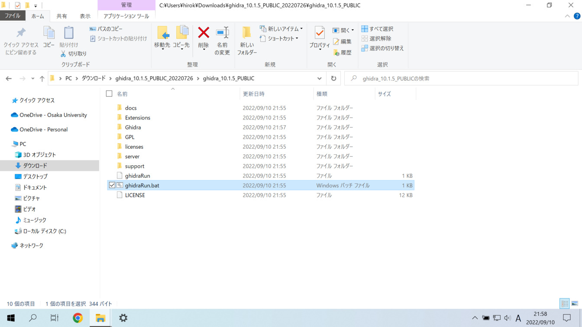582x327 pixels.
Task: Rename the selected file
Action: tap(222, 41)
